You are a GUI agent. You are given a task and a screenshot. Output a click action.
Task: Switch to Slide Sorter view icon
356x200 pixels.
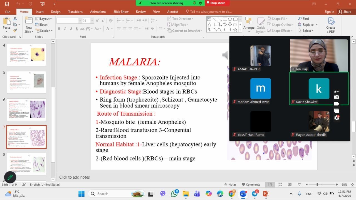(x=280, y=184)
